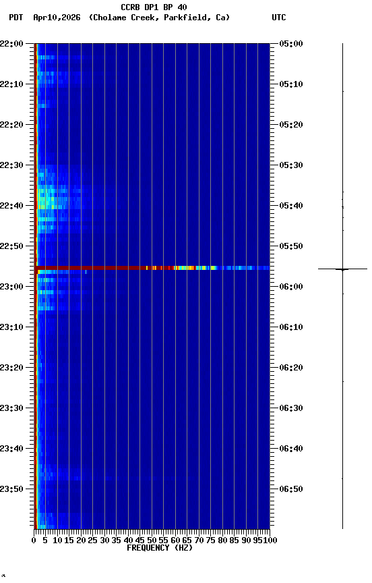372x583 pixels.
Task: Click the '06:10' UTC time label
Action: coord(291,327)
